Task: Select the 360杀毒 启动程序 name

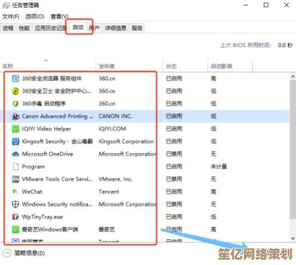Action: 44,104
